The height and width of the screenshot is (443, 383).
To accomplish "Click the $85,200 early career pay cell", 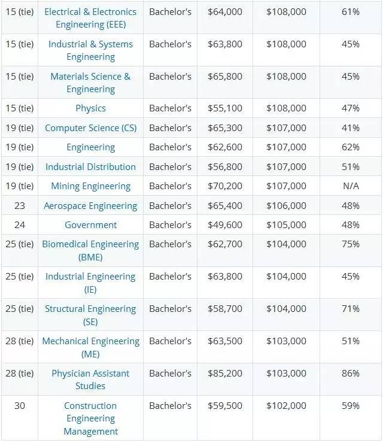I will point(225,374).
